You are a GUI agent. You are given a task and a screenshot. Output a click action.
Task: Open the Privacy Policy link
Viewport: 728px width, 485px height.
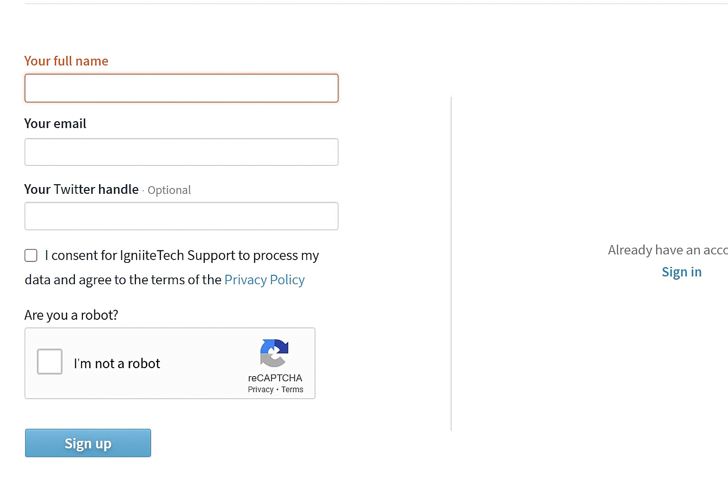(264, 280)
